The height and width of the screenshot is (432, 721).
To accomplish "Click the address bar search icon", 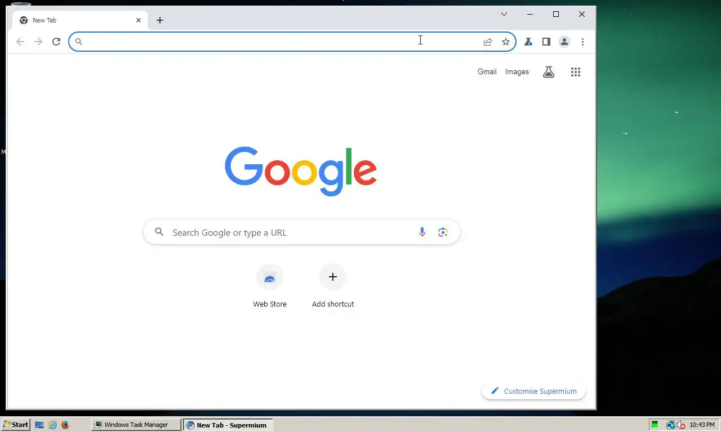I will [79, 42].
